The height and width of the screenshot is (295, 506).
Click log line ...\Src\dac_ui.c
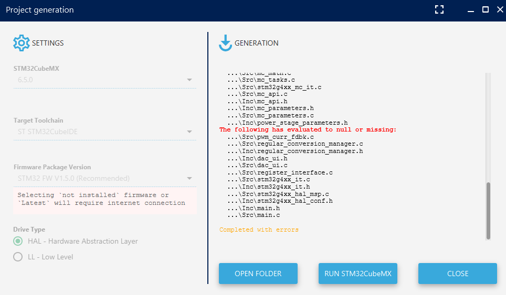tap(258, 165)
